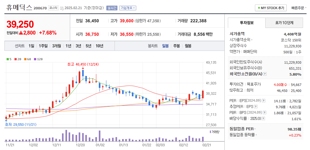Switch to the 투자정보 tab
Screen dimensions: 310x150
point(247,23)
